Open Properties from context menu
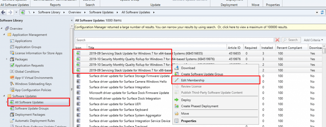This screenshot has width=326, height=127. pyautogui.click(x=216, y=121)
